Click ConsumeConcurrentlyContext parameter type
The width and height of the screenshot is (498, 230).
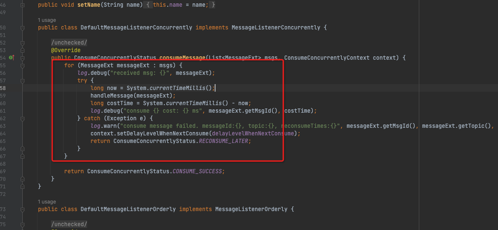[327, 58]
